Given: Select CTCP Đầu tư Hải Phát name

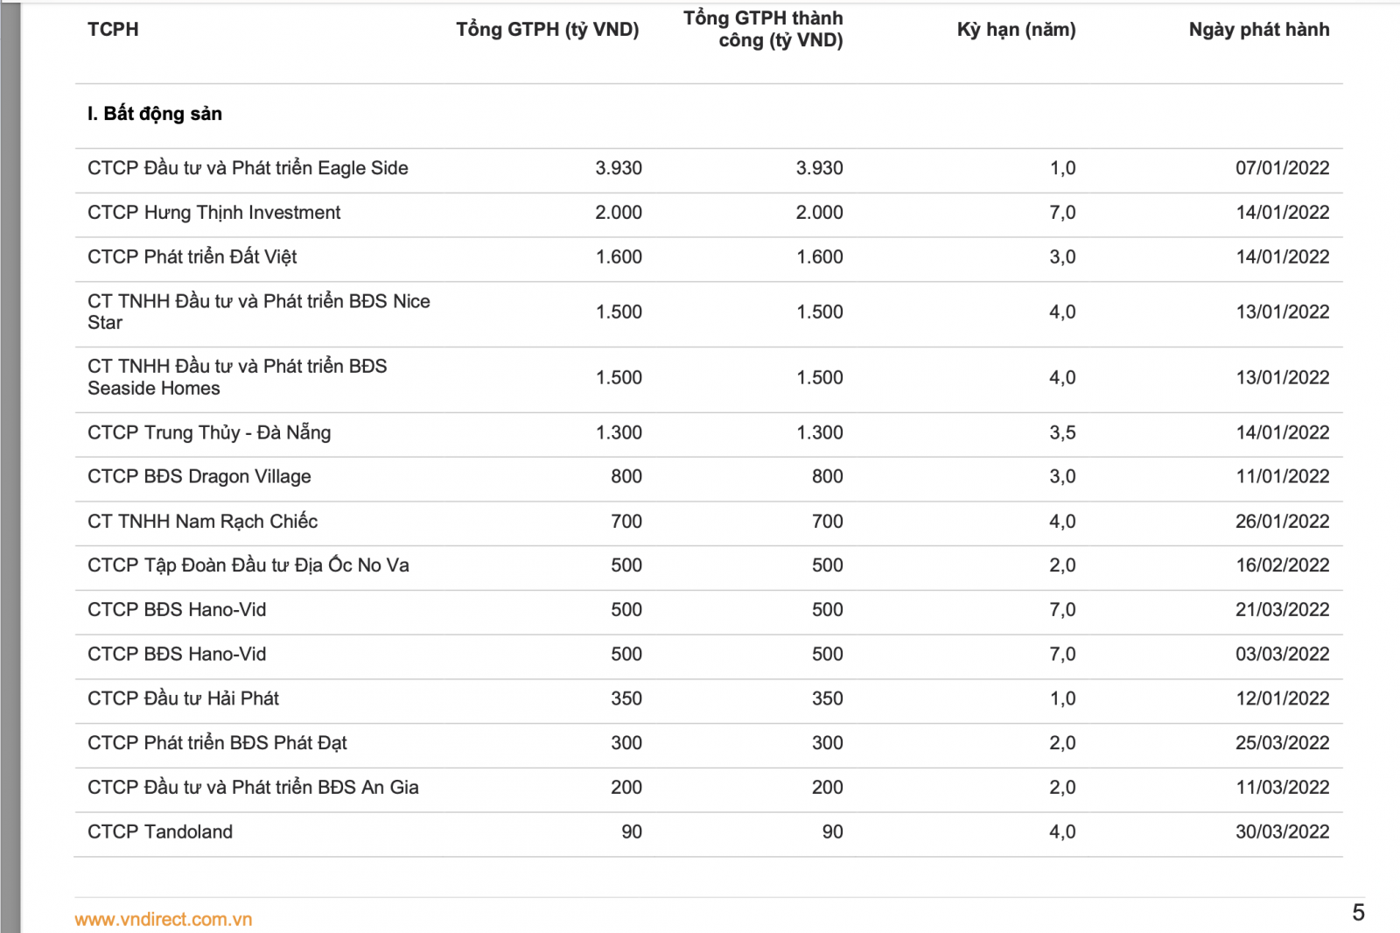Looking at the screenshot, I should [x=183, y=698].
